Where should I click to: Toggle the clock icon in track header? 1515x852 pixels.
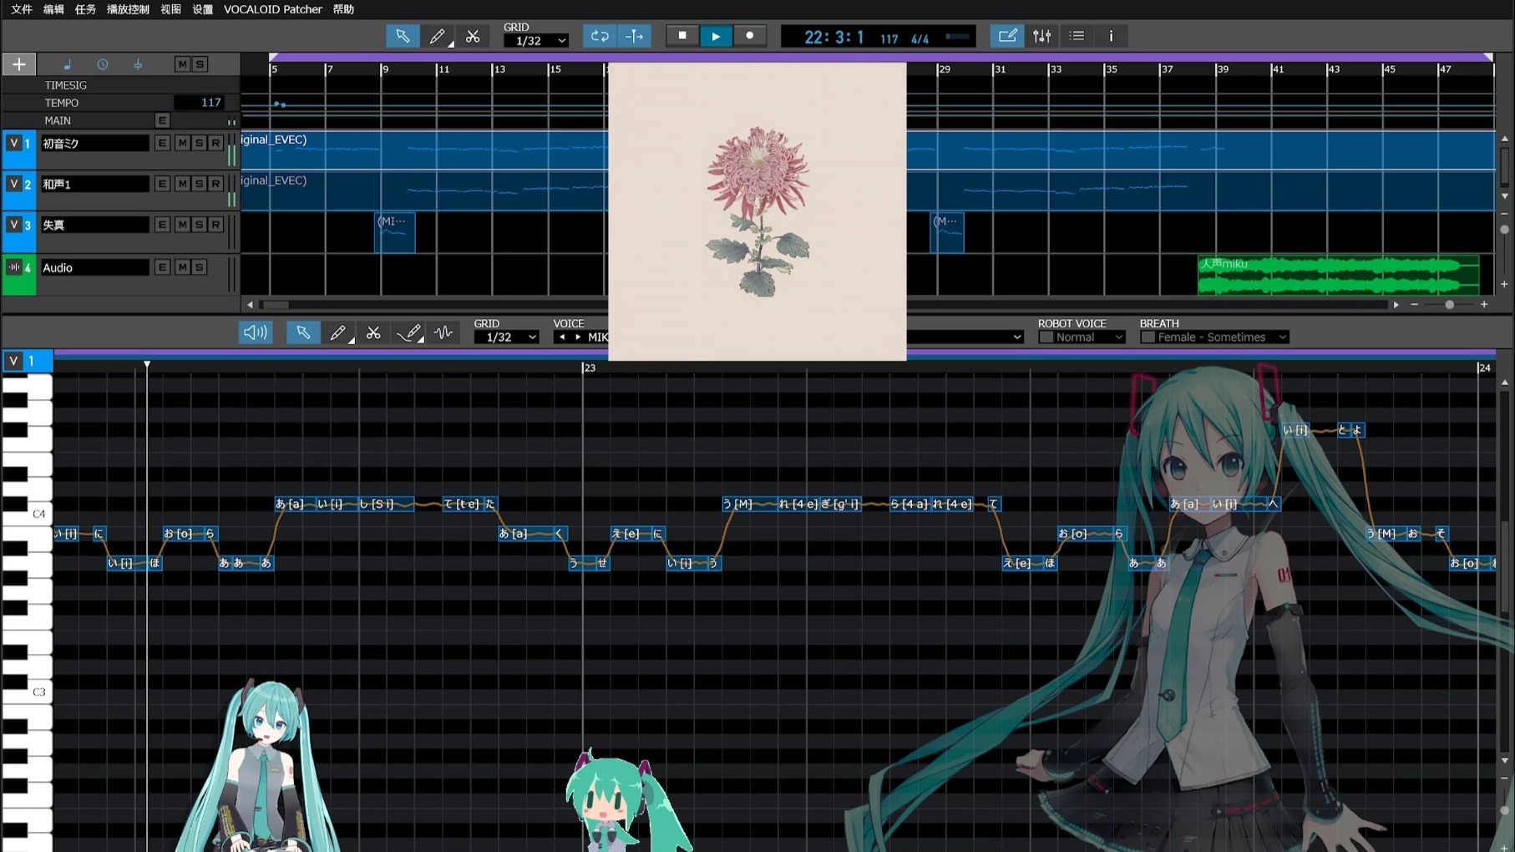102,64
